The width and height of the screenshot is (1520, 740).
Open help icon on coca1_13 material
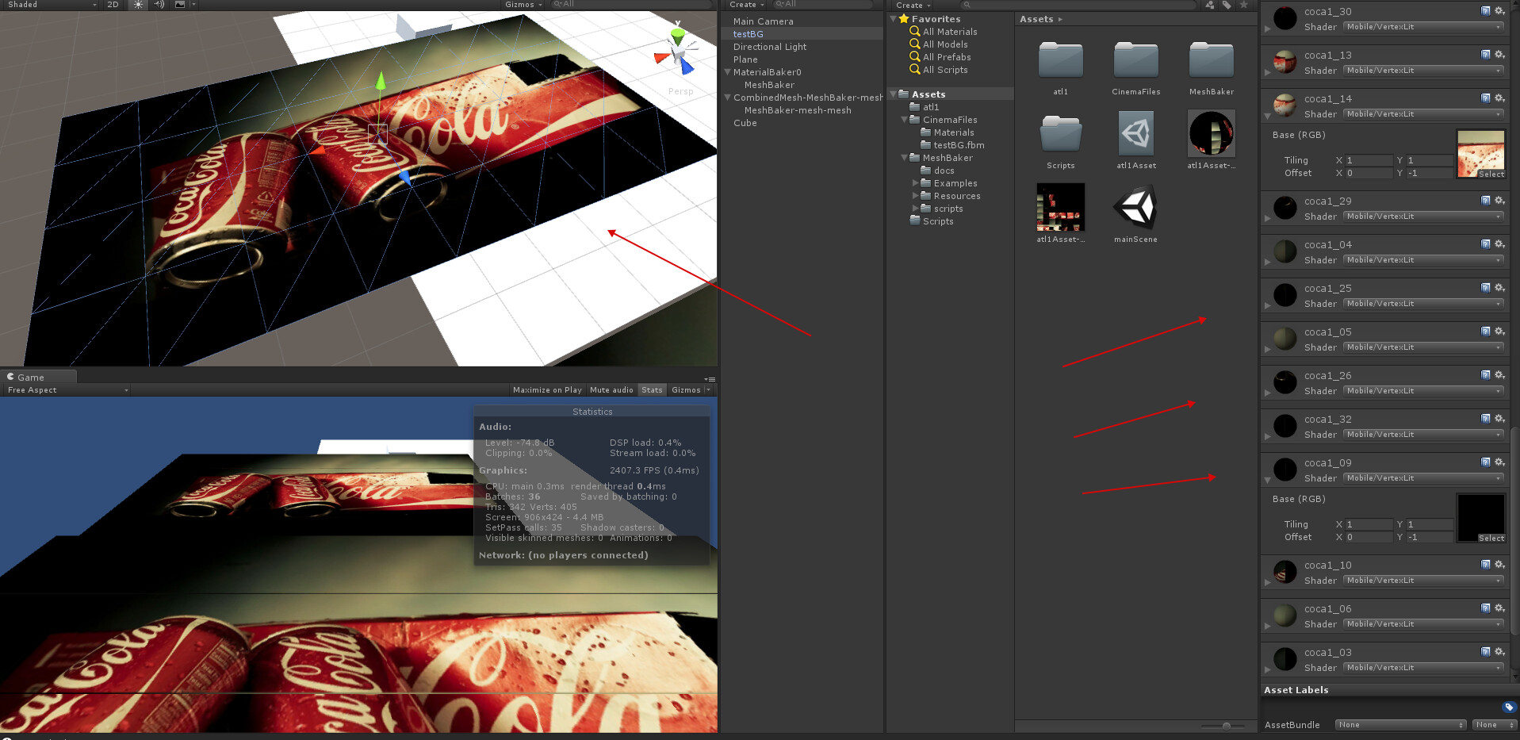pyautogui.click(x=1484, y=55)
